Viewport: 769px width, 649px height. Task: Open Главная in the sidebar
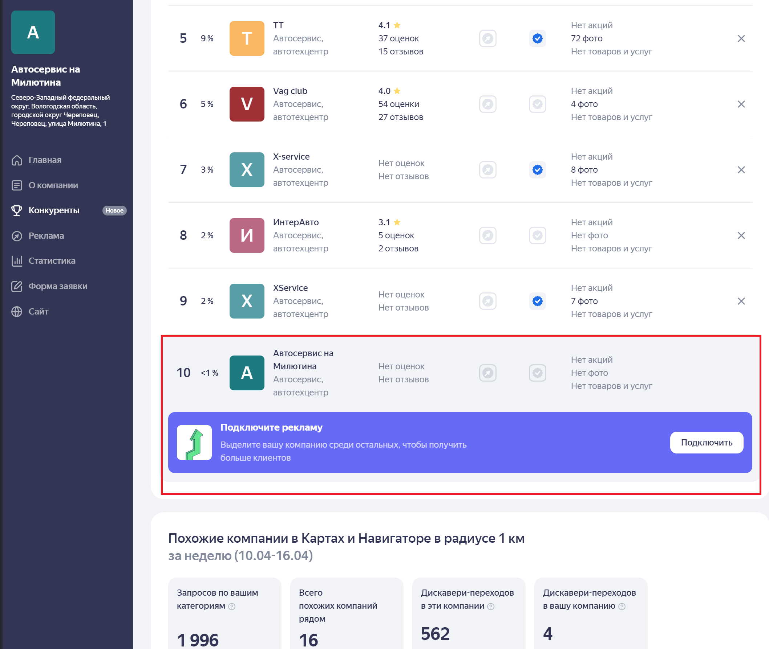coord(45,160)
